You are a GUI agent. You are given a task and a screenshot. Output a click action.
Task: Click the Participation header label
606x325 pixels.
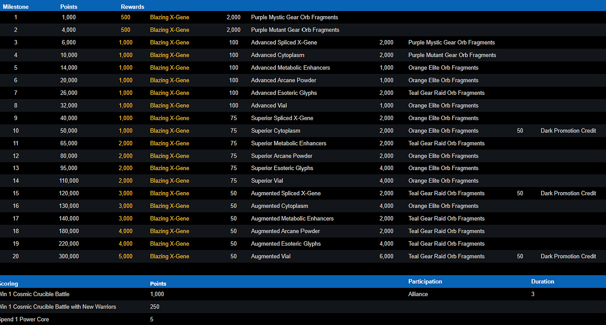(425, 282)
